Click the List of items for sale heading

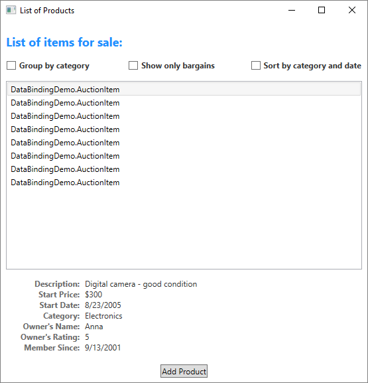click(x=64, y=42)
